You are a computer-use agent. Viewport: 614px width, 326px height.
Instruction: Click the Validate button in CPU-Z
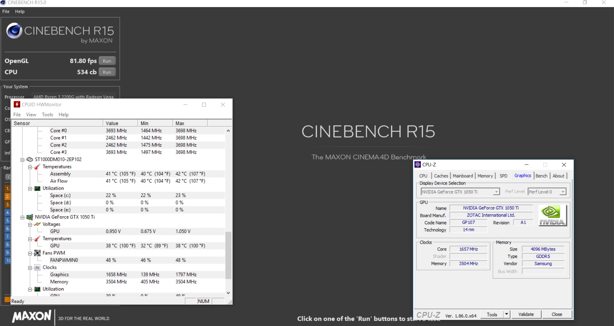pyautogui.click(x=526, y=314)
